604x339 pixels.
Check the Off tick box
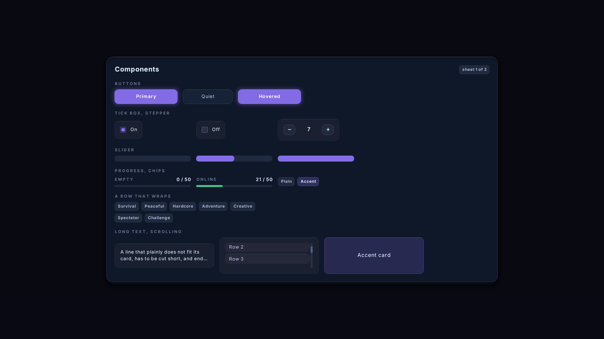click(x=205, y=130)
